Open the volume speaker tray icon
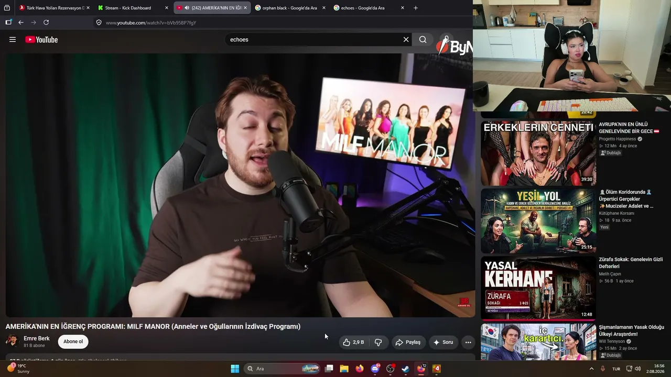The image size is (671, 377). pyautogui.click(x=638, y=369)
